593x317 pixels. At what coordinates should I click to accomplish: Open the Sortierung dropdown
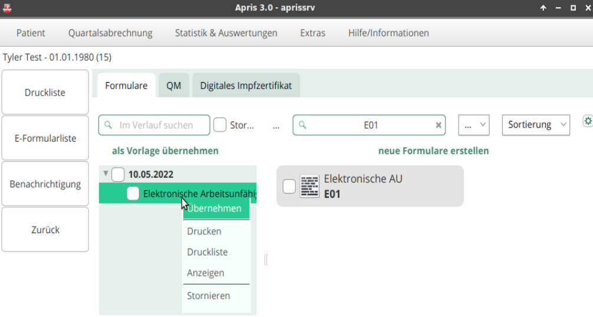[536, 125]
